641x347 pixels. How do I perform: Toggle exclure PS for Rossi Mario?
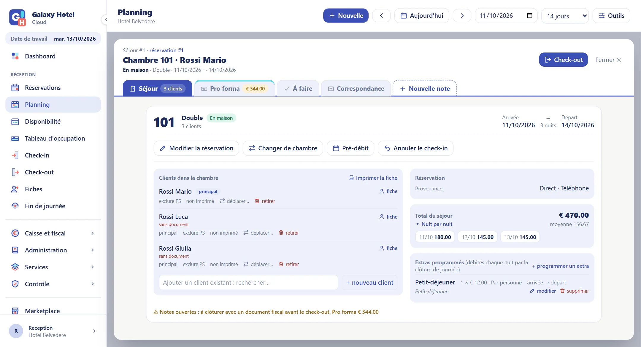click(170, 201)
